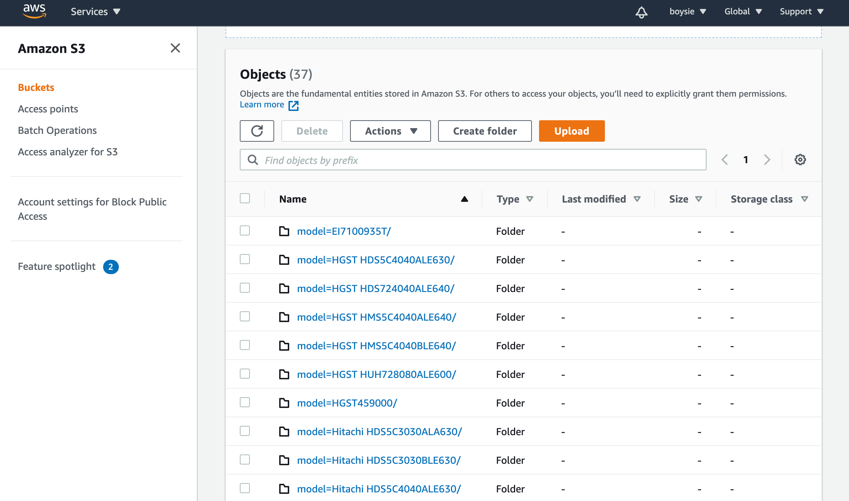
Task: Sort by Type column
Action: pyautogui.click(x=515, y=199)
